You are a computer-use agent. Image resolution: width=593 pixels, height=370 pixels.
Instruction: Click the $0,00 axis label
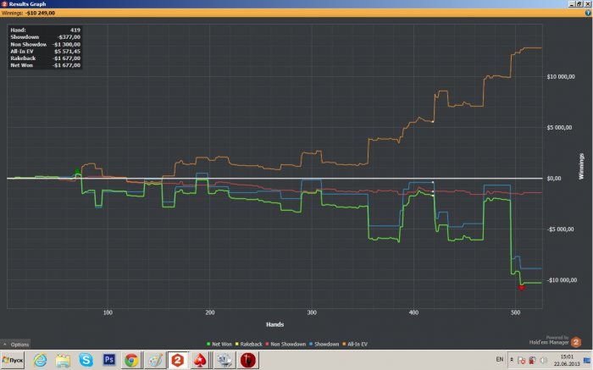coord(554,179)
